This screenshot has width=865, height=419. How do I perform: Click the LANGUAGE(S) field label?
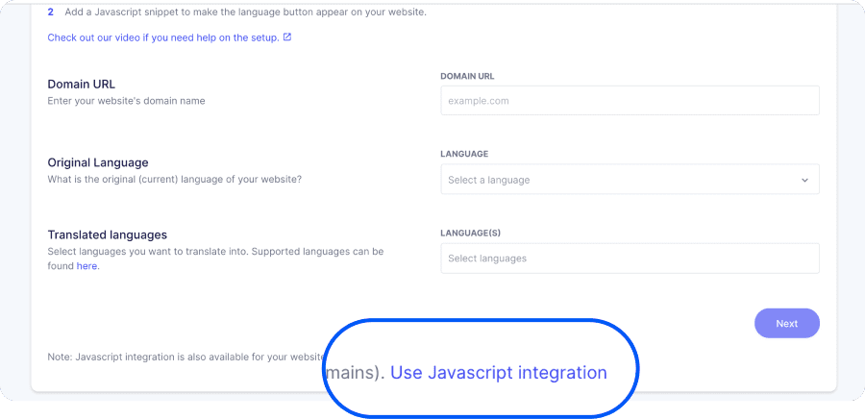pos(471,233)
